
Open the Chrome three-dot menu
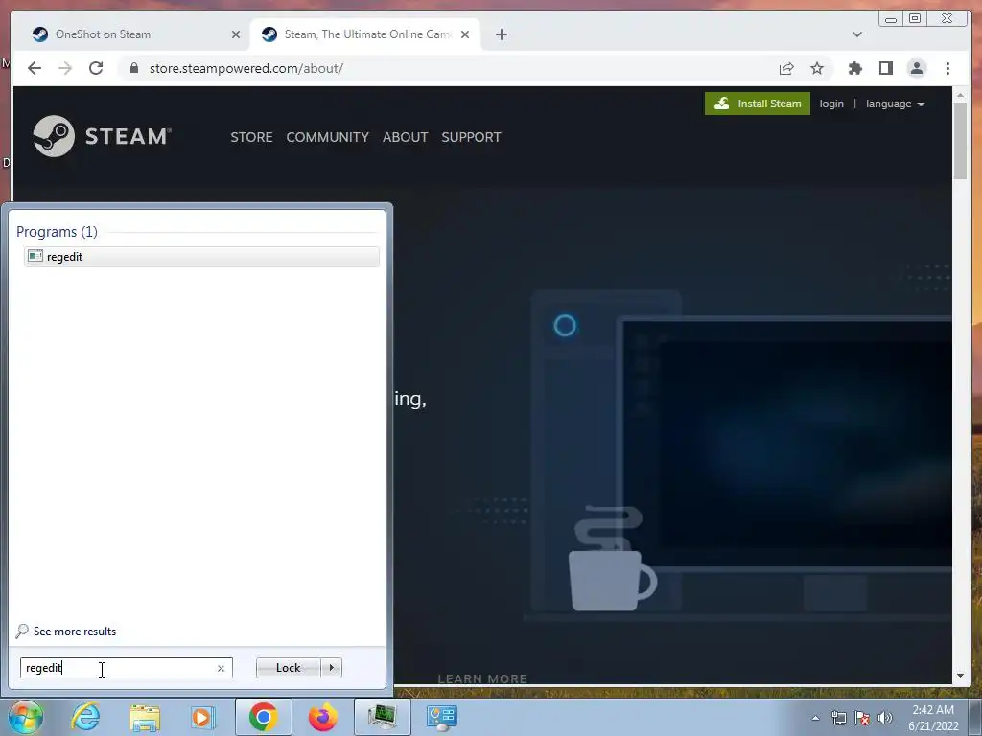coord(947,68)
